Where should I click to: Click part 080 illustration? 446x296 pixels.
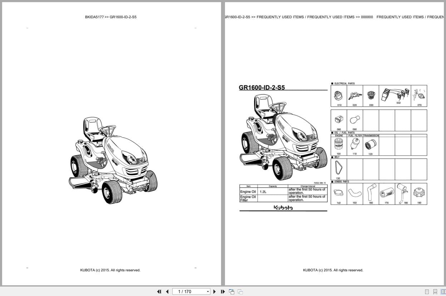tap(339, 120)
